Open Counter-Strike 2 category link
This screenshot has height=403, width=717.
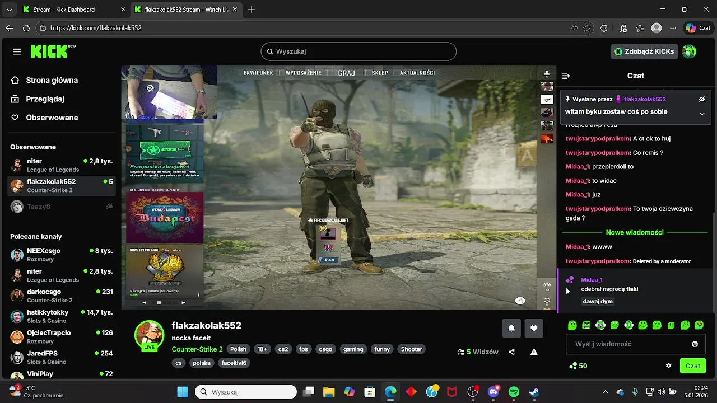[x=197, y=349]
